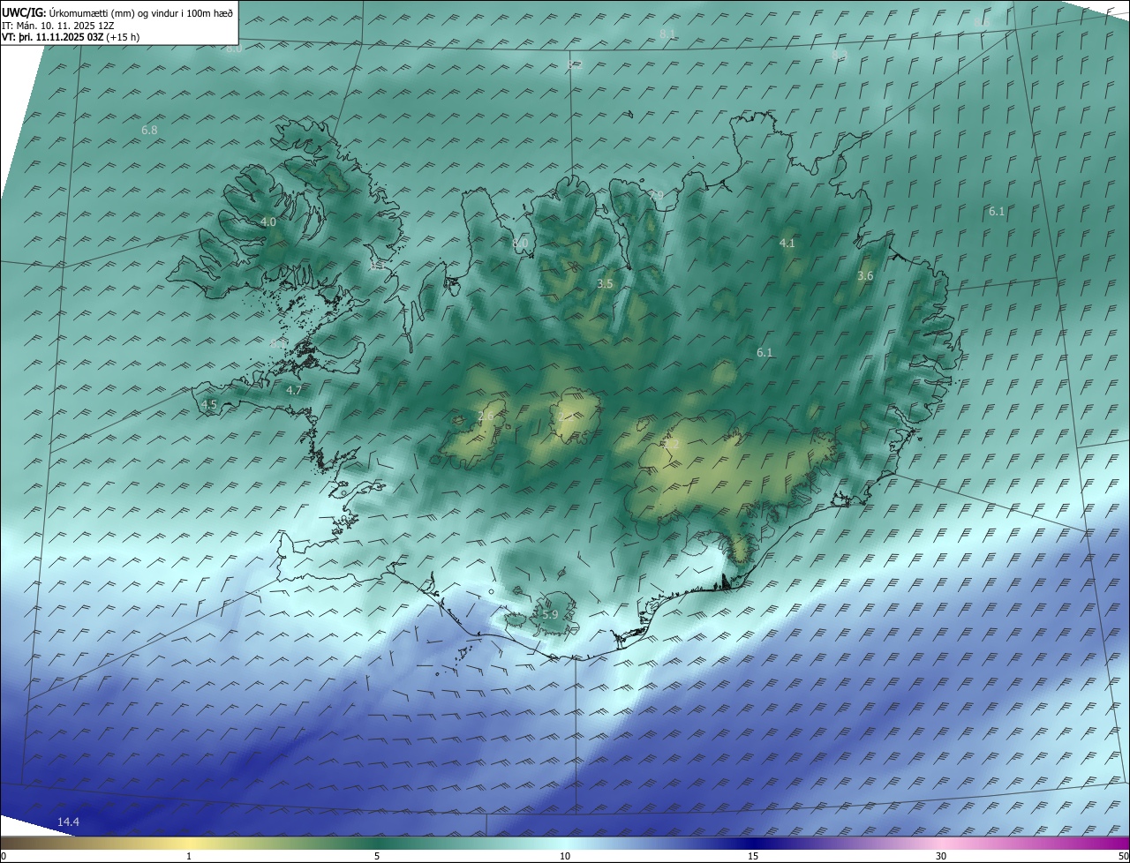Screen dimensions: 1130x863
Task: Click the 4.0 value label in the Westfjords
Action: coord(268,222)
